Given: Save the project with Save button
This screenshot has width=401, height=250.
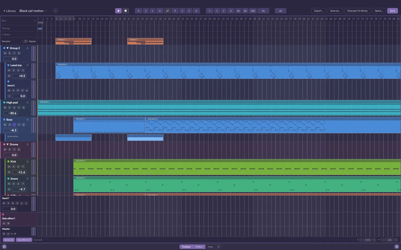Looking at the screenshot, I should [392, 11].
